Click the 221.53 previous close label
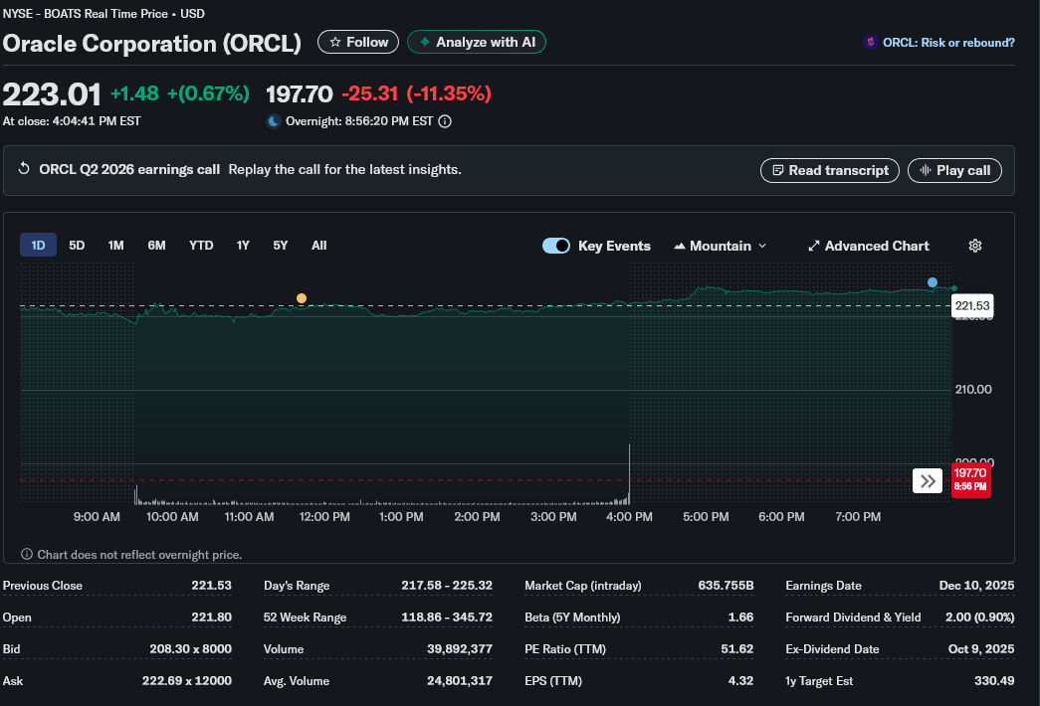 click(972, 305)
